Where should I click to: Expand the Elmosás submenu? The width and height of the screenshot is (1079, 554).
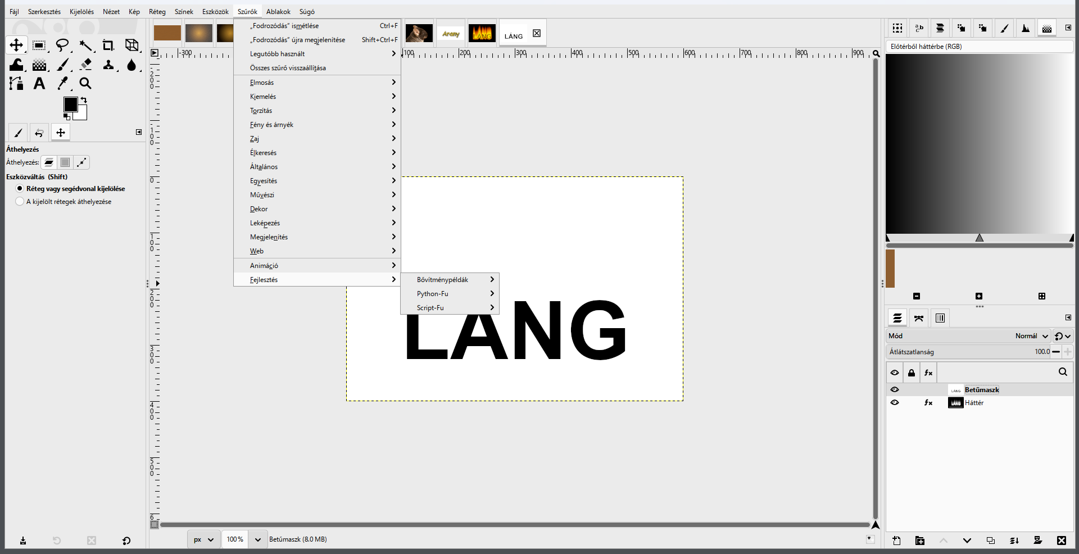317,83
